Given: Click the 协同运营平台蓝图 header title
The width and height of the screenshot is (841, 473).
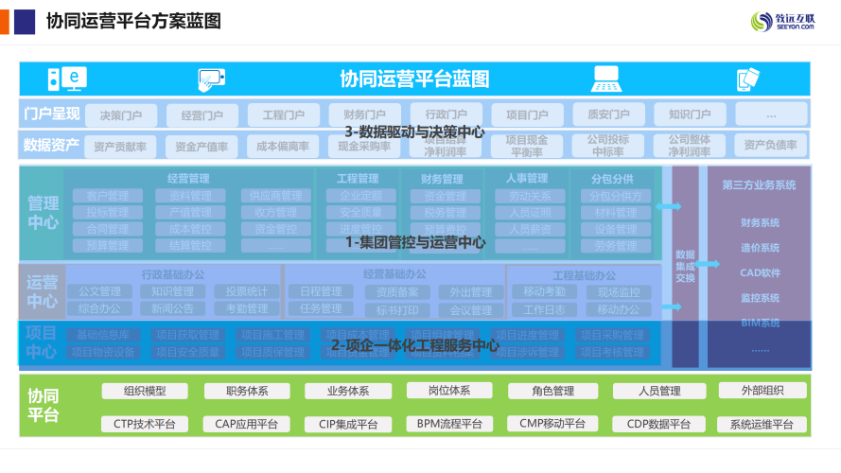Looking at the screenshot, I should click(414, 79).
